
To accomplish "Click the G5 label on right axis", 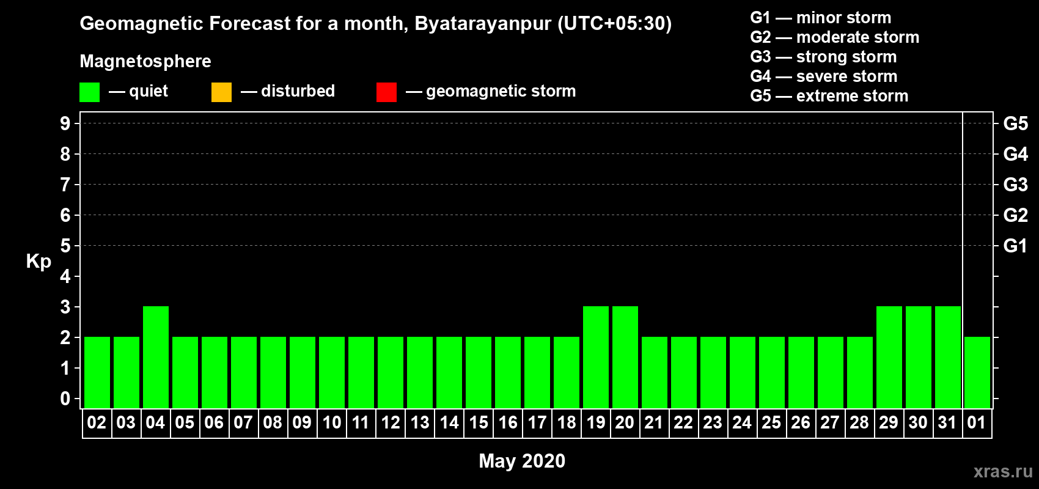I will [1015, 123].
